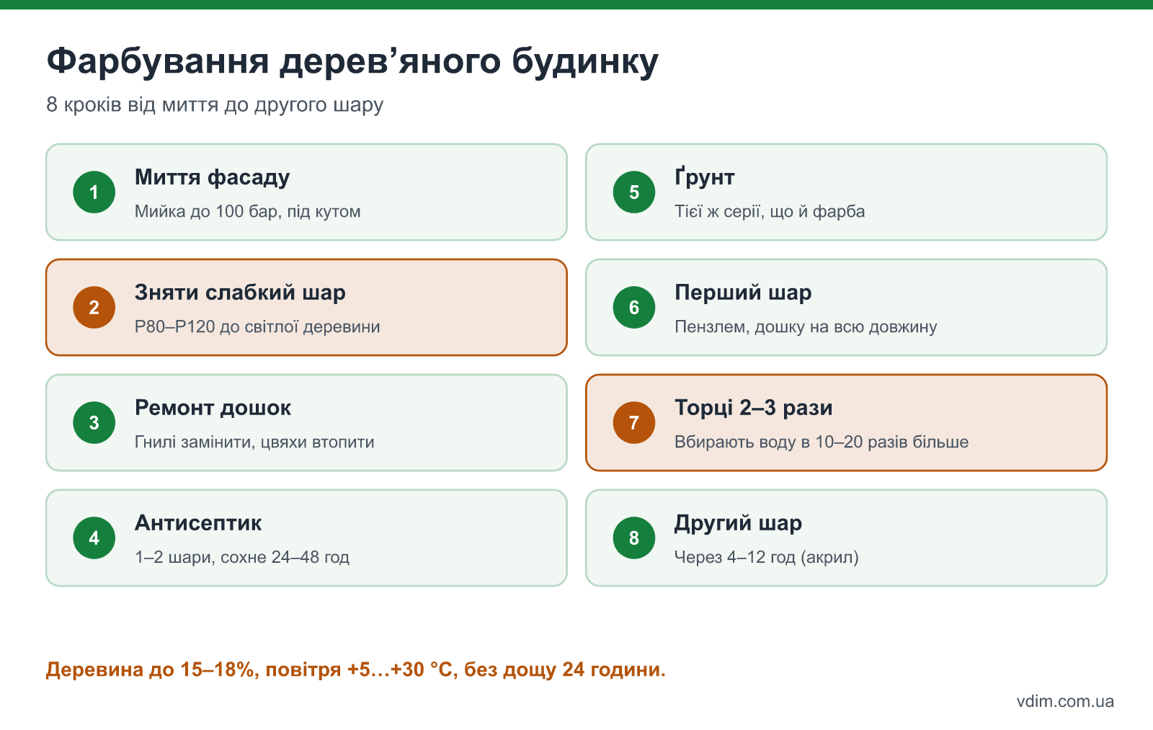Click "Пензлем, дошку на всю довжину" text
1153x730 pixels.
[806, 327]
